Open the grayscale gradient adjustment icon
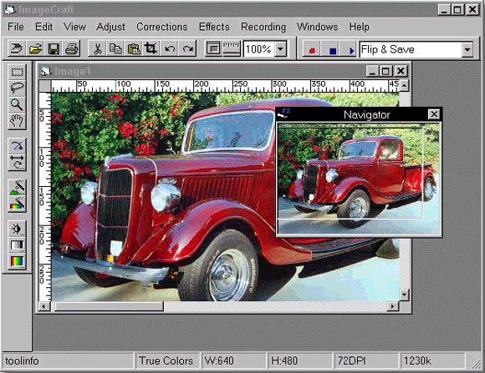This screenshot has width=485, height=373. (x=17, y=245)
